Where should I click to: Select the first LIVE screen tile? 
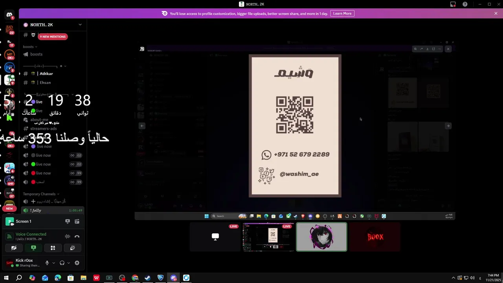215,237
